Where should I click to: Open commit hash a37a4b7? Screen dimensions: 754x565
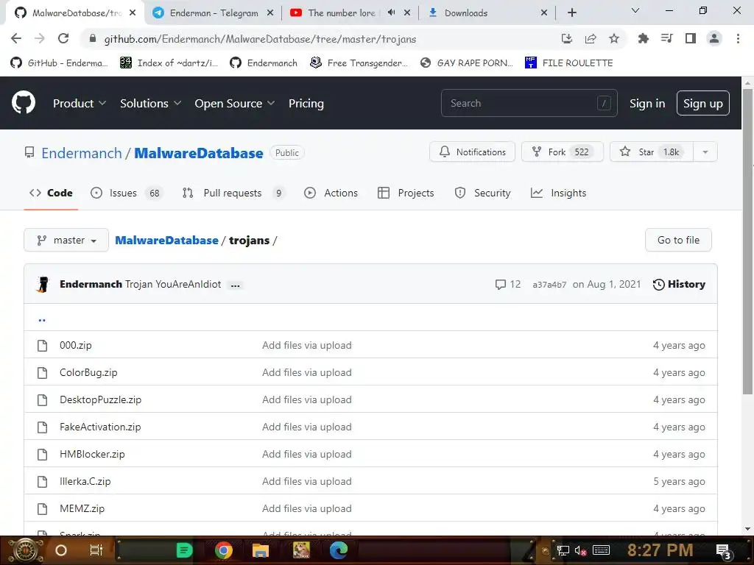549,285
